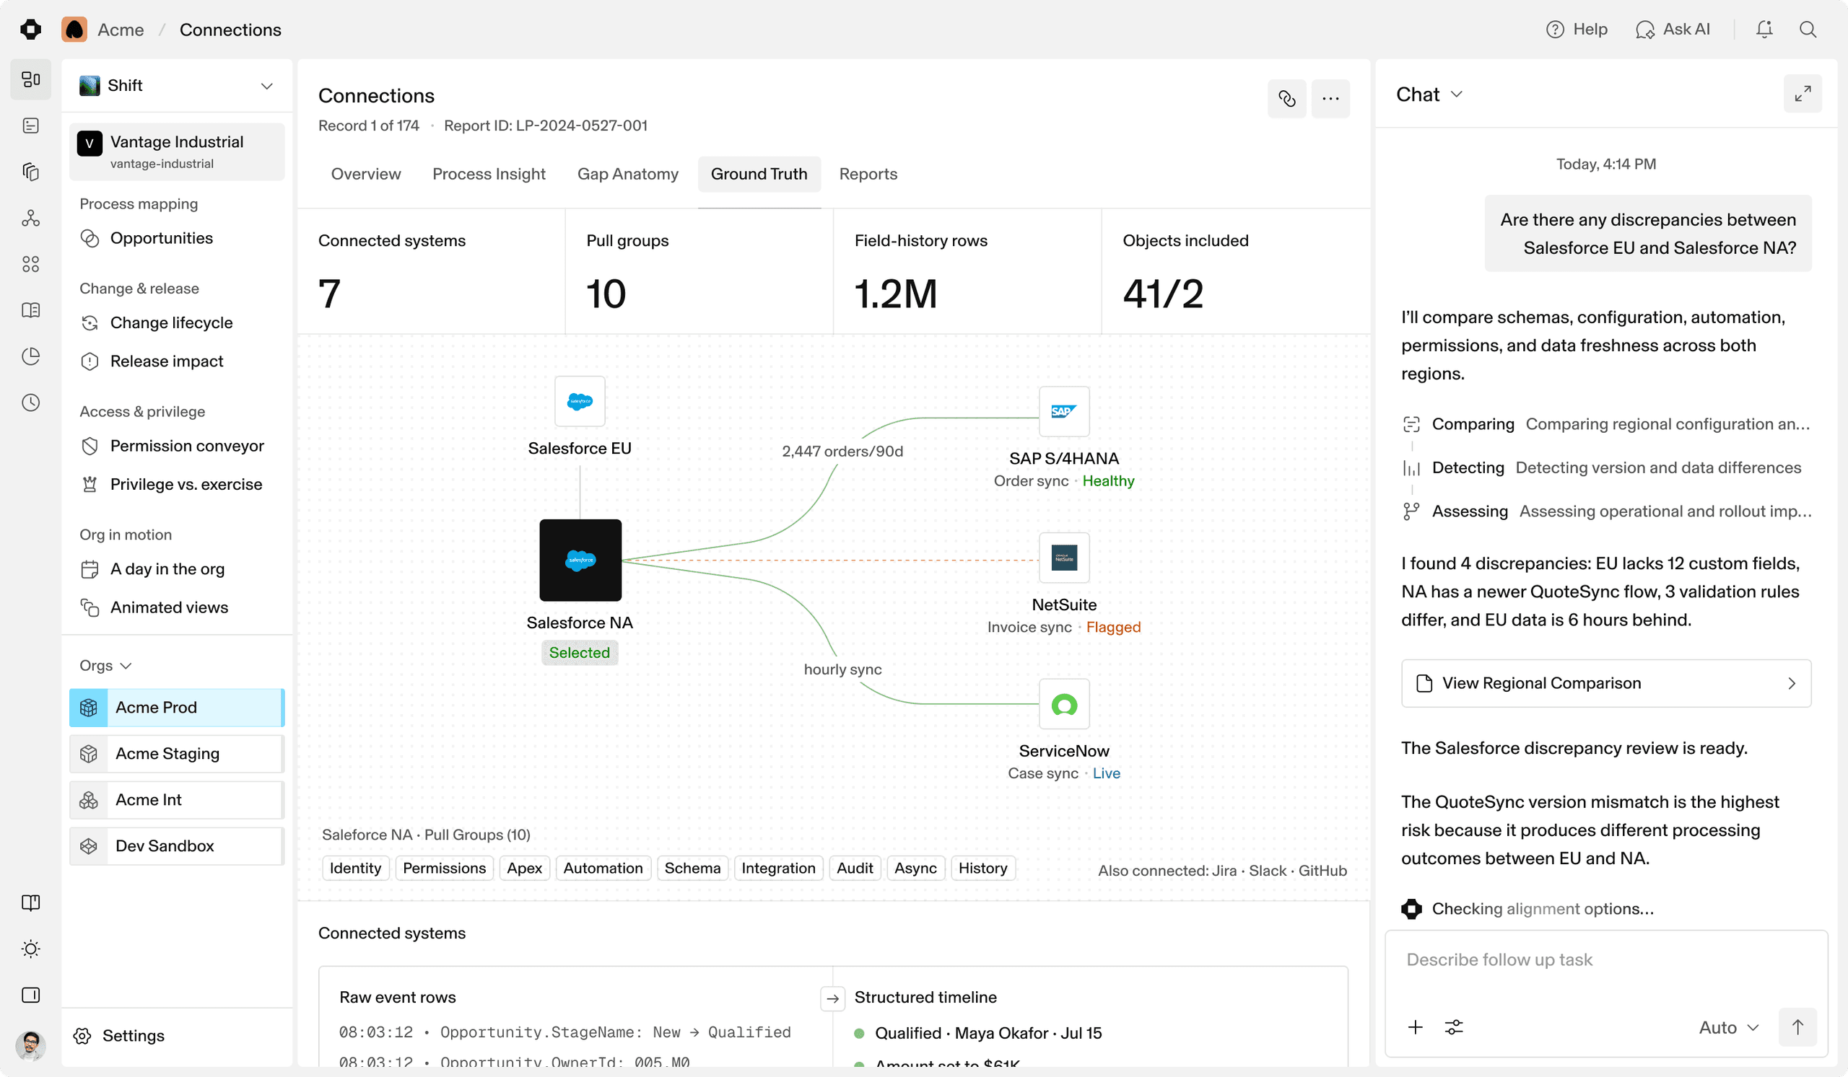Go to Release impact

click(177, 361)
